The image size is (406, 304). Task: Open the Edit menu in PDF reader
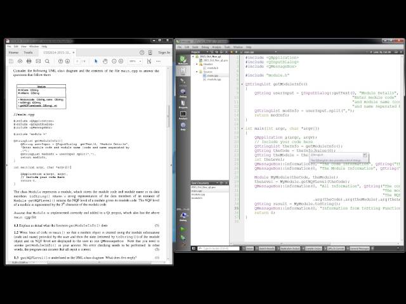click(x=16, y=46)
